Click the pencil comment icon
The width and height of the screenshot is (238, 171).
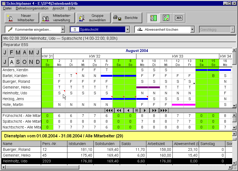point(10,29)
